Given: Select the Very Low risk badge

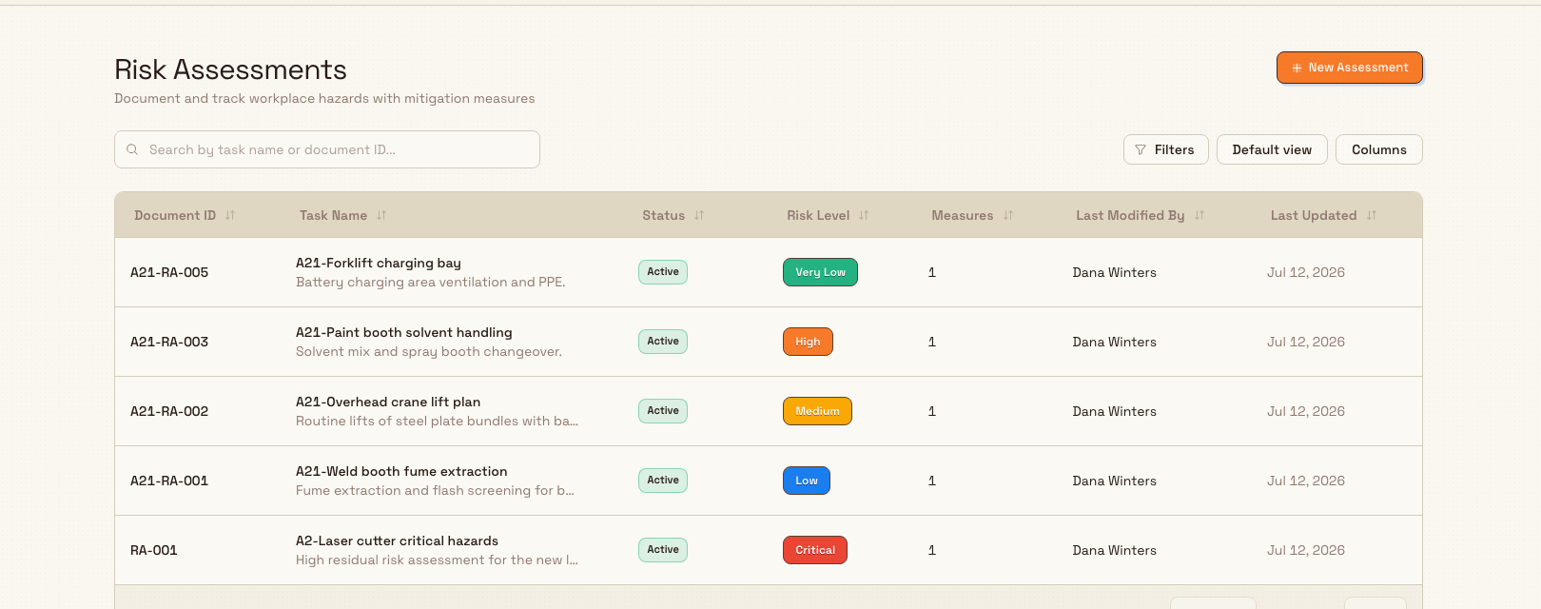Looking at the screenshot, I should (x=820, y=272).
